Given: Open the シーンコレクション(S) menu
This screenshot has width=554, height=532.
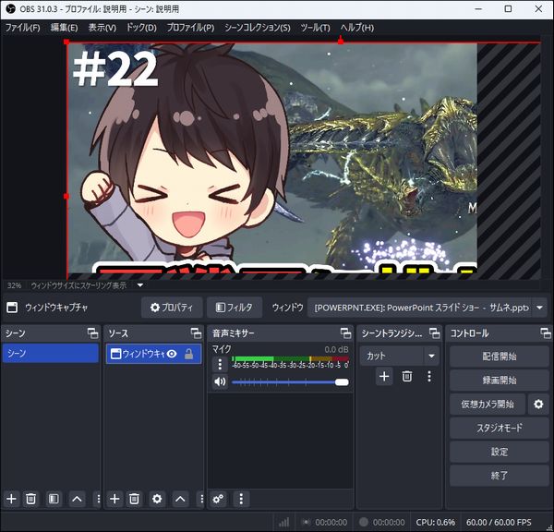Looking at the screenshot, I should [x=258, y=28].
